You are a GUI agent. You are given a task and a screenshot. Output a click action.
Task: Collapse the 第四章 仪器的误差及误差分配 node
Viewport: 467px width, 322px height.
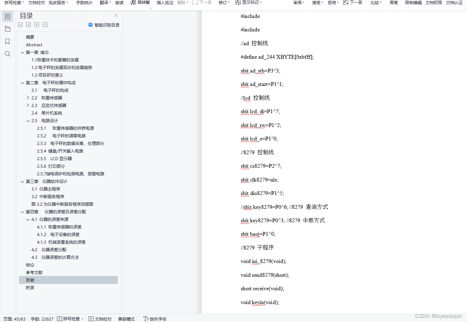click(x=22, y=212)
